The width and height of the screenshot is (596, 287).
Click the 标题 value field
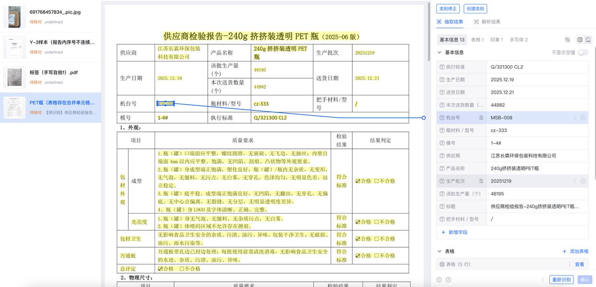point(537,207)
